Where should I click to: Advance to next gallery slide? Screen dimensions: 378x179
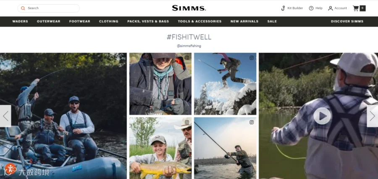click(372, 116)
